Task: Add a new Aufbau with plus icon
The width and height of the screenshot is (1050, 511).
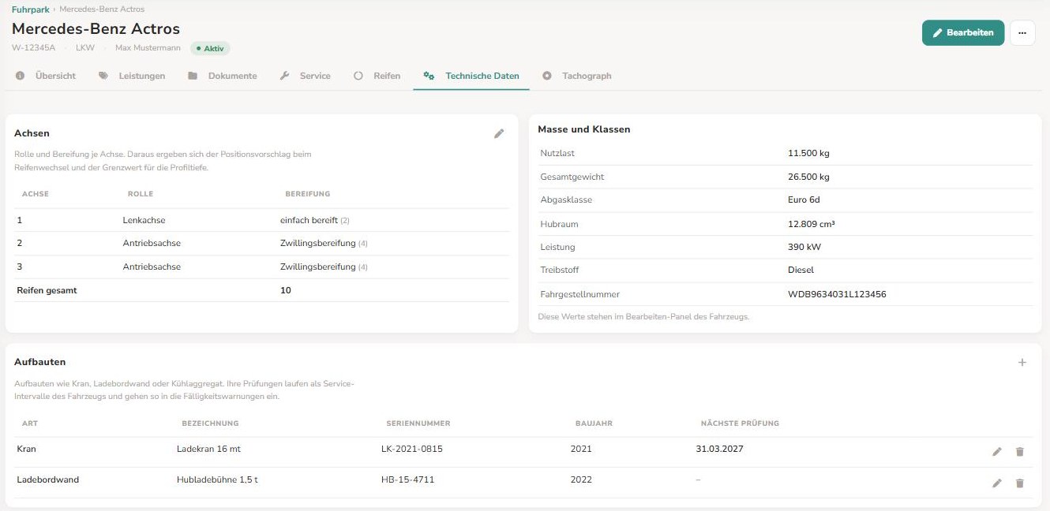Action: (x=1022, y=362)
